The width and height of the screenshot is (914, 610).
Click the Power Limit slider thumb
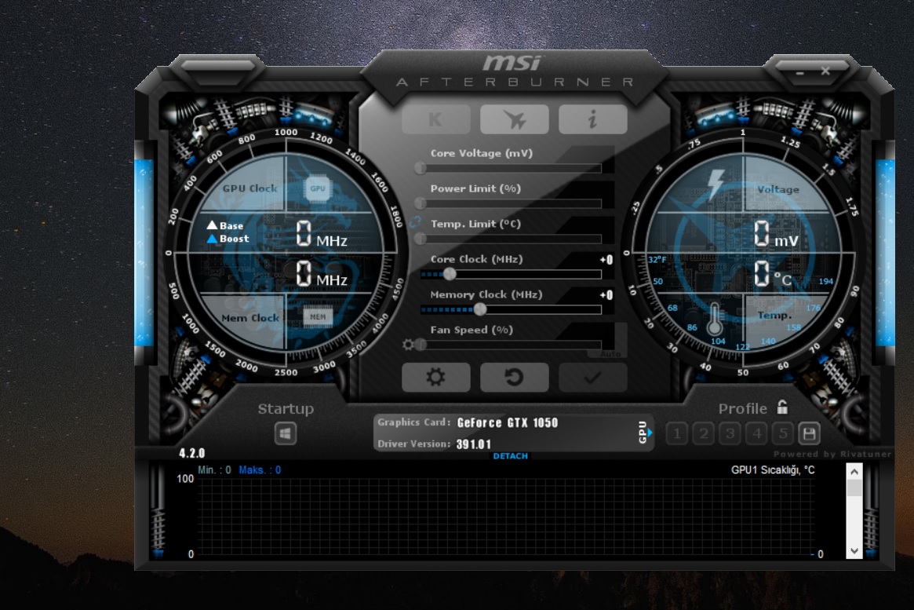coord(421,203)
